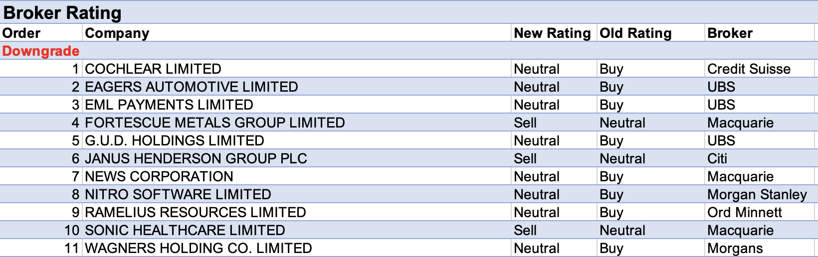Viewport: 818px width, 257px height.
Task: Click the Morgan Stanley broker cell
Action: click(x=757, y=194)
